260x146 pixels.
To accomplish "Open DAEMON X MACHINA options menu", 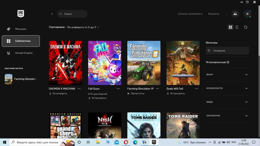I will tap(79, 89).
